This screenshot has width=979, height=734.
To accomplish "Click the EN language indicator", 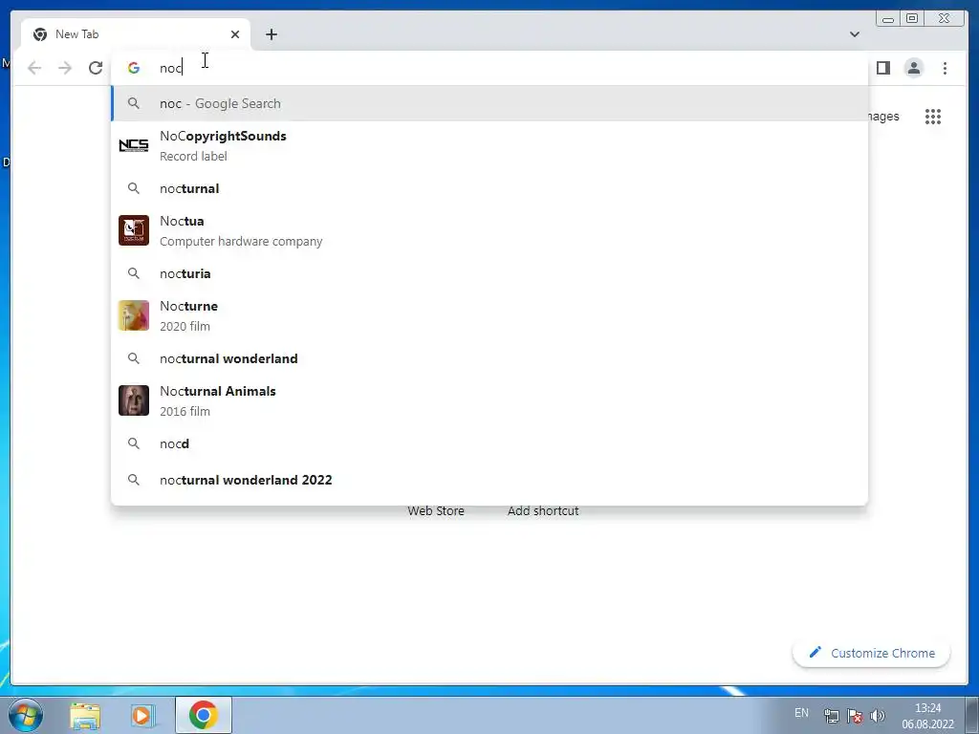I will (801, 713).
